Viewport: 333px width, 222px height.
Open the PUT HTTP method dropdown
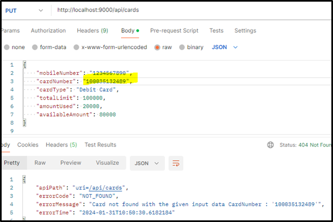click(25, 11)
